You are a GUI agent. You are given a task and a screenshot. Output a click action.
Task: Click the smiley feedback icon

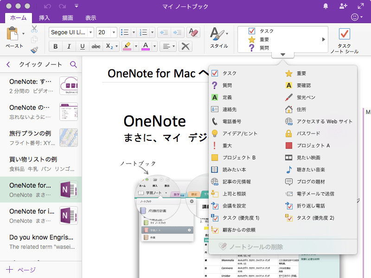(x=354, y=17)
